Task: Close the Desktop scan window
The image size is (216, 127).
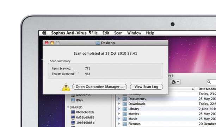Action: coord(47,43)
